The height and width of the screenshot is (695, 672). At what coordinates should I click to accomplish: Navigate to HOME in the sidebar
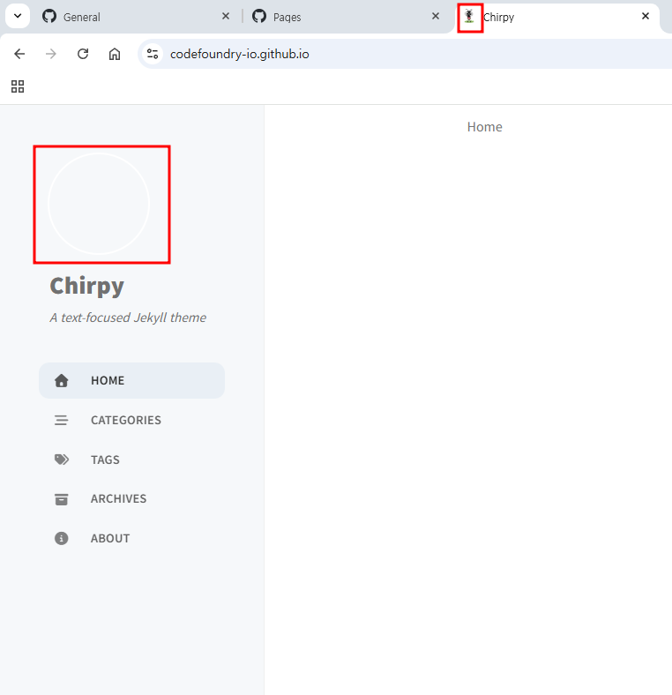click(131, 381)
